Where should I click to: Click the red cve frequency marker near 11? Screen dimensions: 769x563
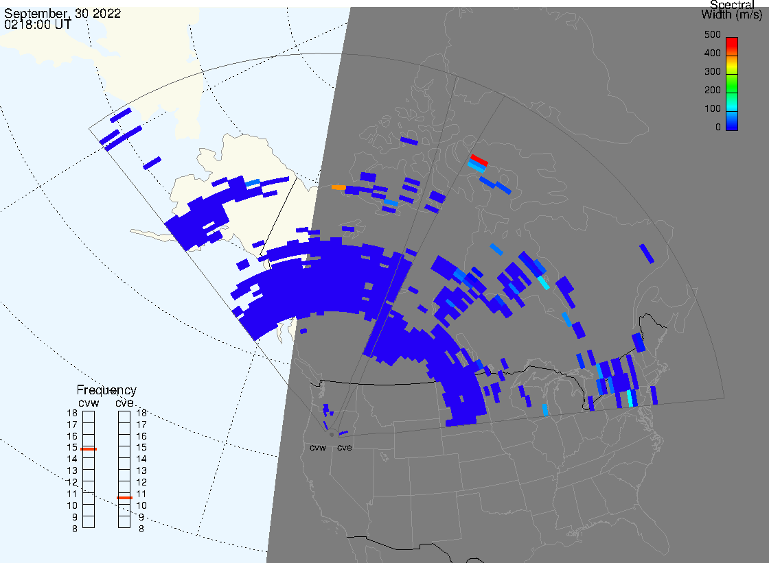124,498
